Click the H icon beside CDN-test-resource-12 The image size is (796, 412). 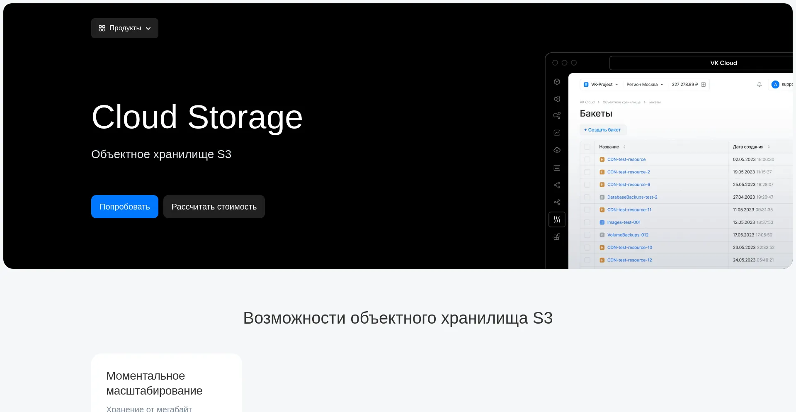point(602,260)
